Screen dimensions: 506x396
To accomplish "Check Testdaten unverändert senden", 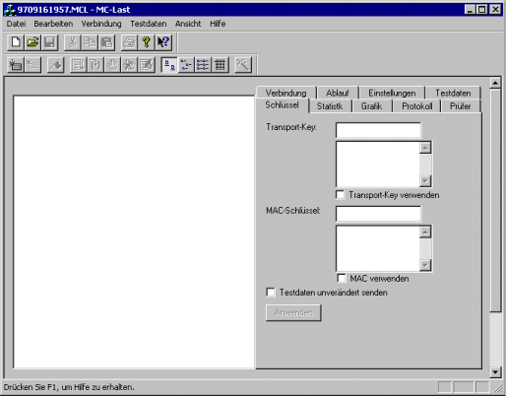I will point(271,293).
